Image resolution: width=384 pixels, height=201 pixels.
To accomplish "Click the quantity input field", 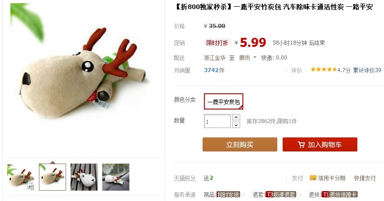I will (x=217, y=121).
